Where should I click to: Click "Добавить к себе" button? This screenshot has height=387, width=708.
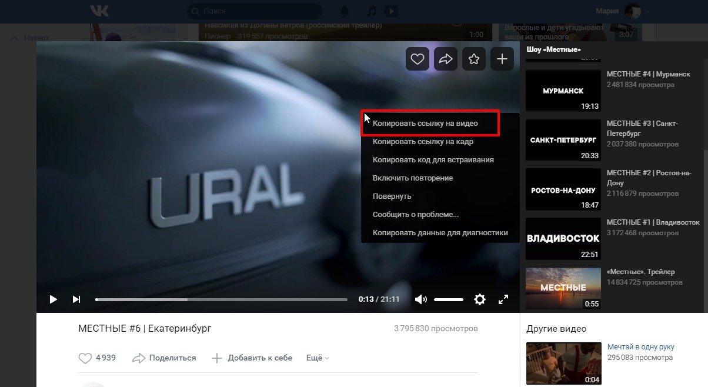click(252, 358)
